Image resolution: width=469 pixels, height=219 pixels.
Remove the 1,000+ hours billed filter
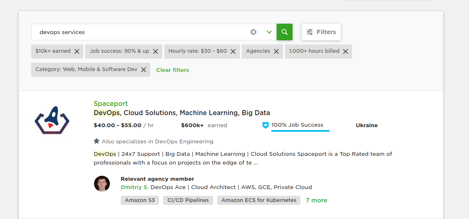pos(345,52)
